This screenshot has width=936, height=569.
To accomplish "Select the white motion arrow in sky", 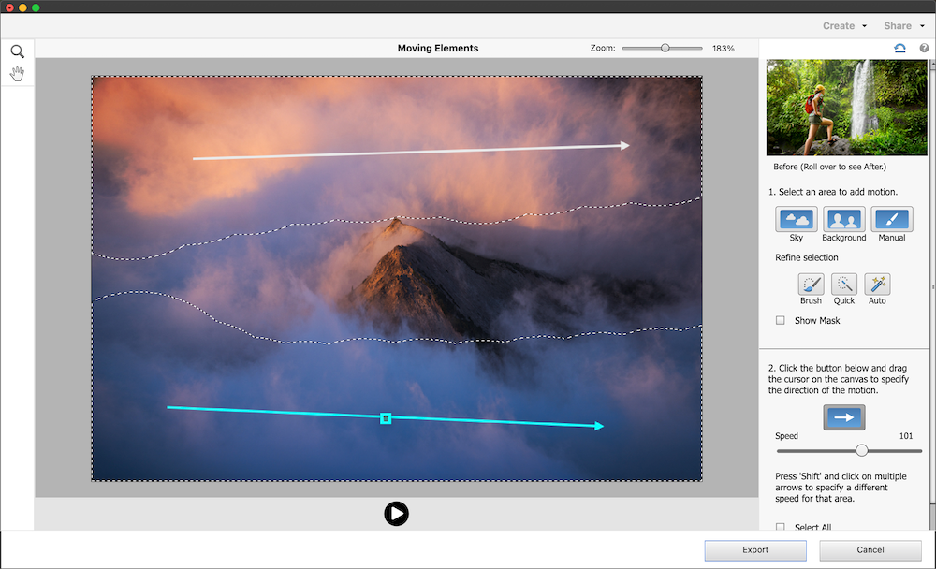I will (411, 152).
